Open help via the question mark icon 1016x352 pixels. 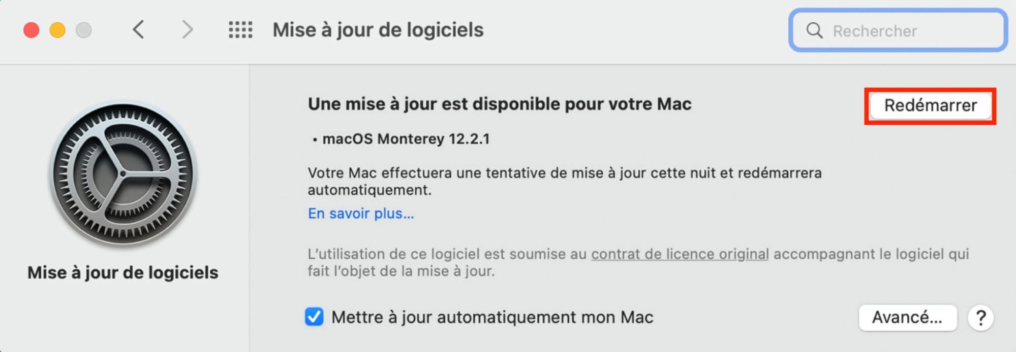pyautogui.click(x=981, y=318)
